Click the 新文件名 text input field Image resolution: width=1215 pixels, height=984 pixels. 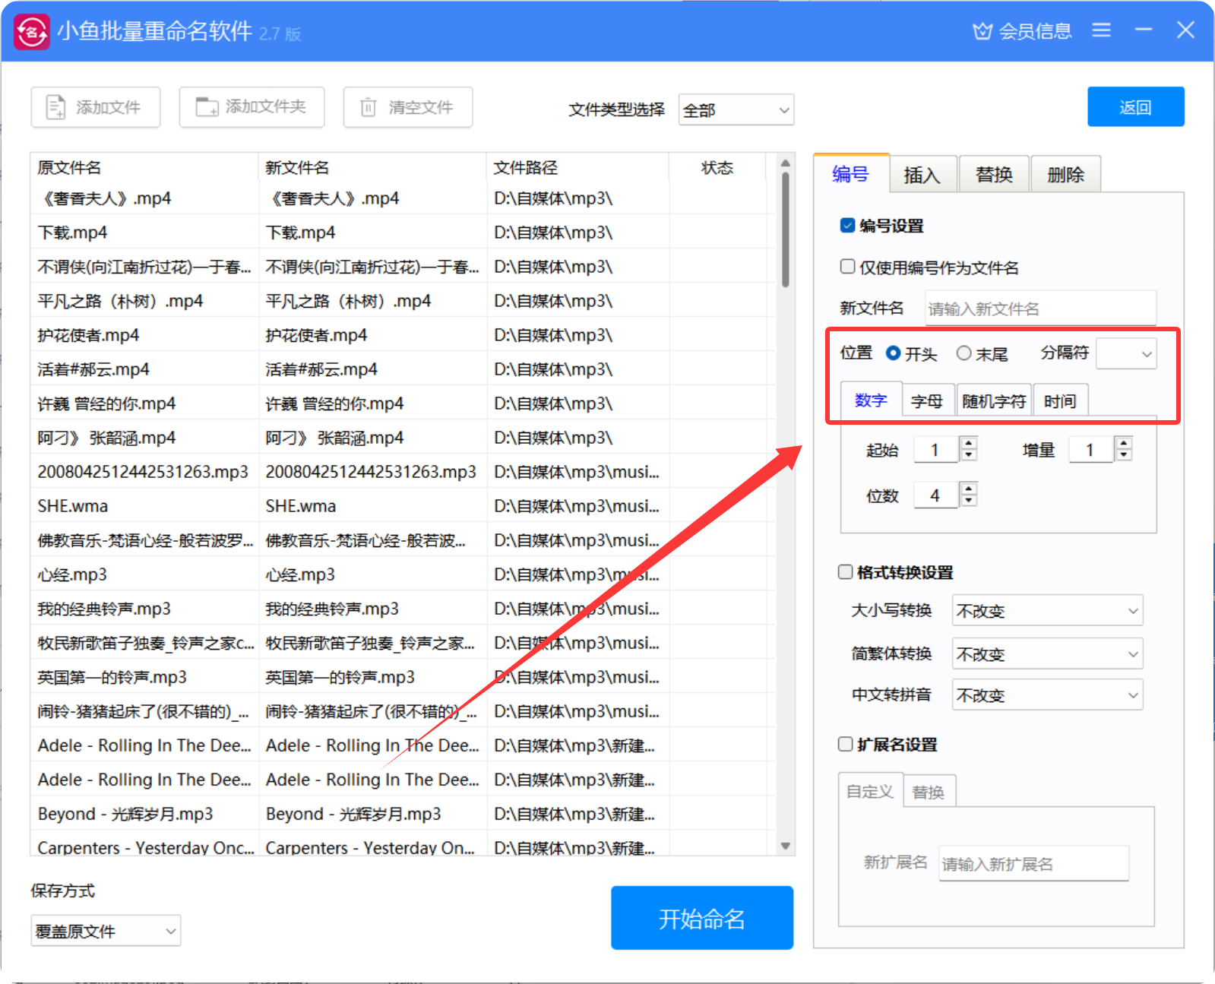tap(1039, 308)
